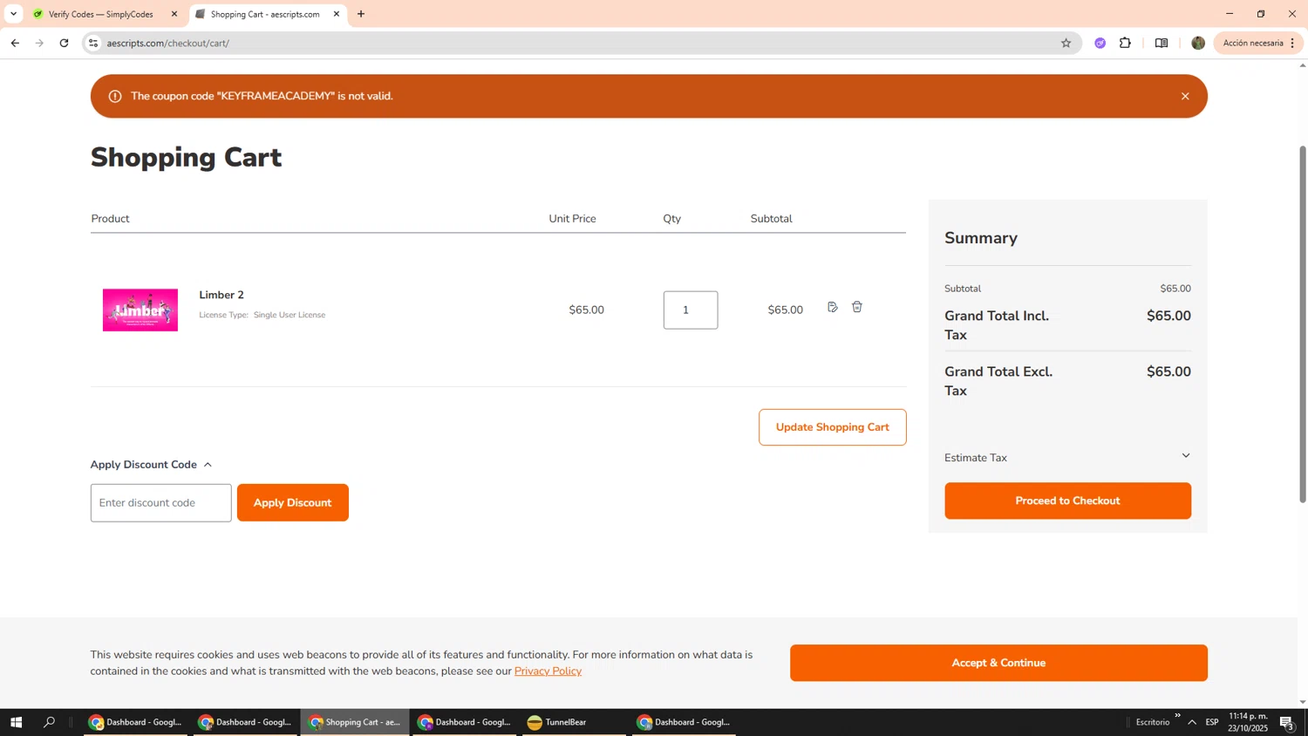Screen dimensions: 1308x736
Task: Close the Shopping Cart tab
Action: click(x=337, y=14)
